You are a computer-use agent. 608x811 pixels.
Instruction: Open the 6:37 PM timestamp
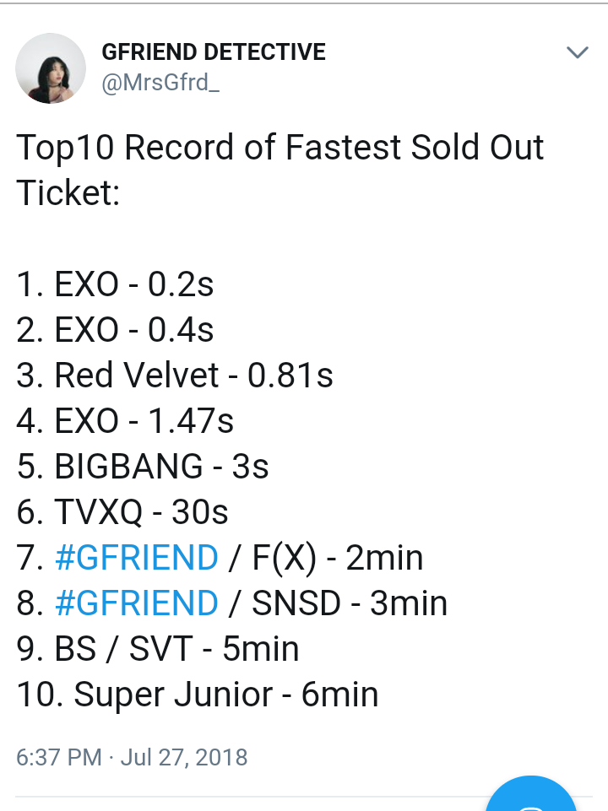click(x=59, y=757)
